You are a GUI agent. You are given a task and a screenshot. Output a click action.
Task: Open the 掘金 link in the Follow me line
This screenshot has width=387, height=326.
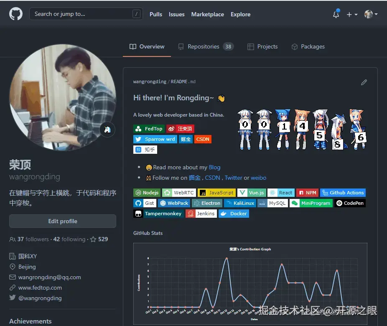[x=194, y=178]
